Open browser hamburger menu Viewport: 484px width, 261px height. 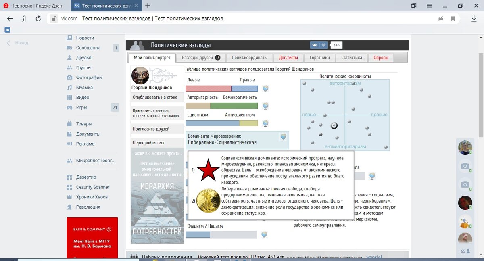tap(430, 6)
